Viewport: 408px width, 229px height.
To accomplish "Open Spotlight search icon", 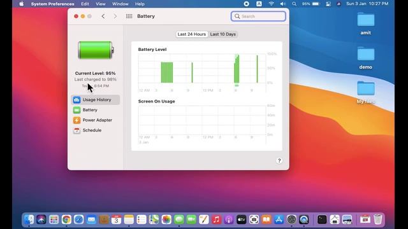I will pyautogui.click(x=294, y=4).
